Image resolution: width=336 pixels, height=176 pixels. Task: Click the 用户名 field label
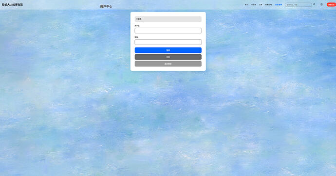137,26
